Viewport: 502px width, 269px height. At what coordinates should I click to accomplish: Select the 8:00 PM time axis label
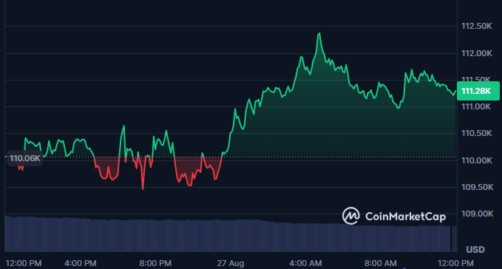tap(155, 263)
